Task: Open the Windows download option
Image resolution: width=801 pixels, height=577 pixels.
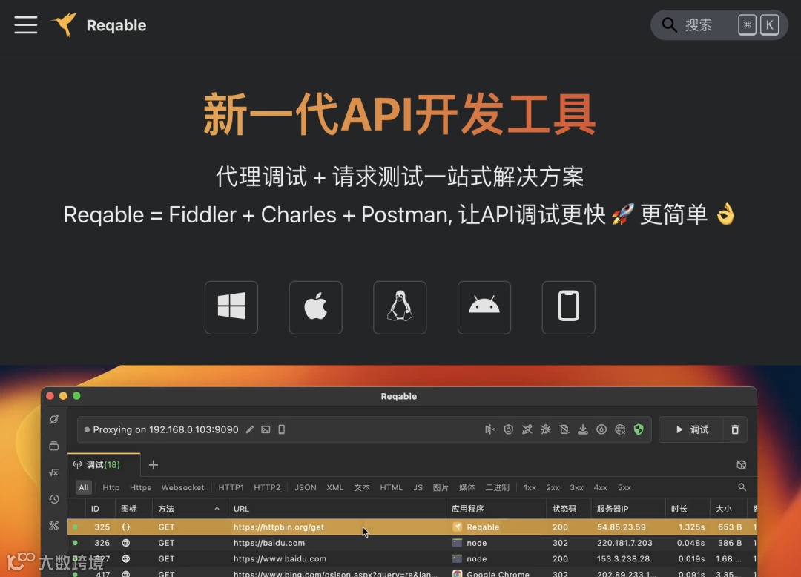Action: click(231, 307)
